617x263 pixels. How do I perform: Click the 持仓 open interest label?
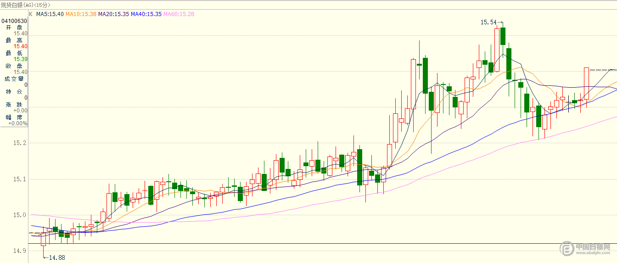coord(14,92)
